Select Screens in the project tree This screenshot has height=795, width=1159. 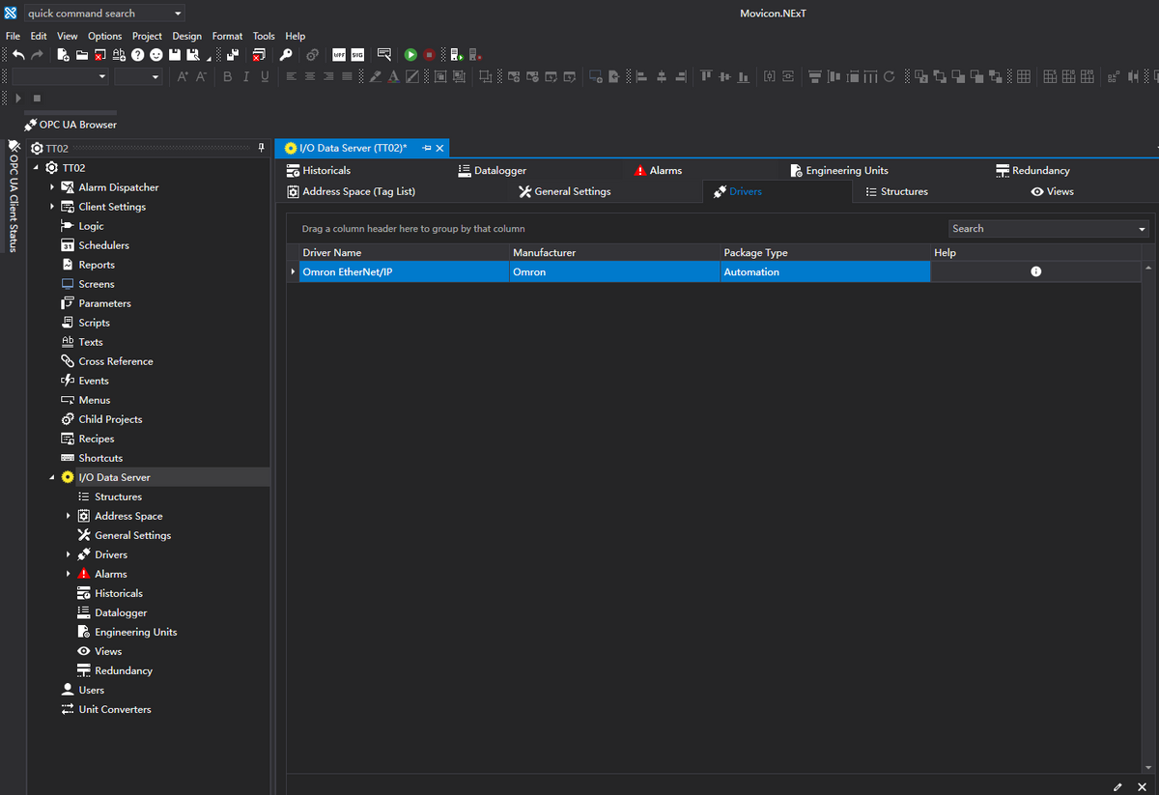[96, 284]
